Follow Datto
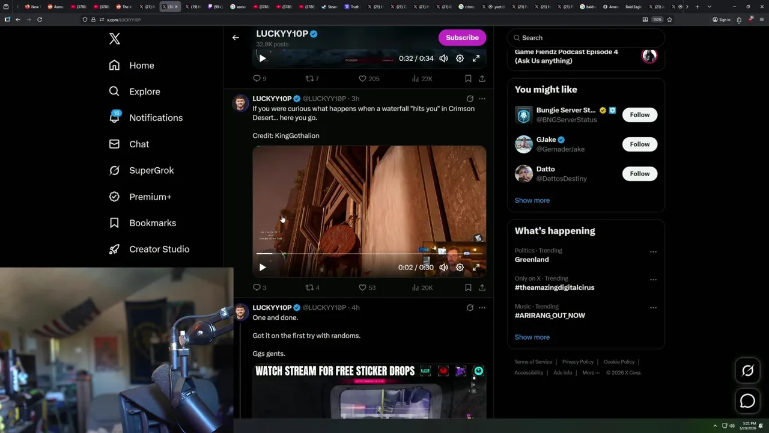Screen dimensions: 769x433 tap(640, 174)
